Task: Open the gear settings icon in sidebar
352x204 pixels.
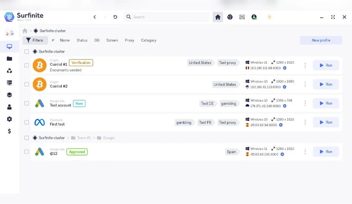Action: pos(9,119)
